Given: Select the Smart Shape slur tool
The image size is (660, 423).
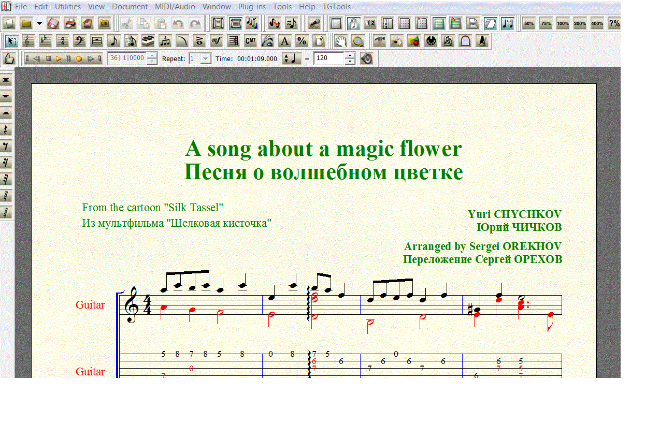Looking at the screenshot, I should point(182,41).
